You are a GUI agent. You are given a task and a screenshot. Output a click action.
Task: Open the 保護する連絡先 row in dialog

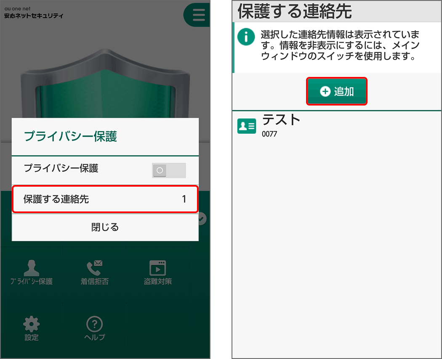click(105, 199)
